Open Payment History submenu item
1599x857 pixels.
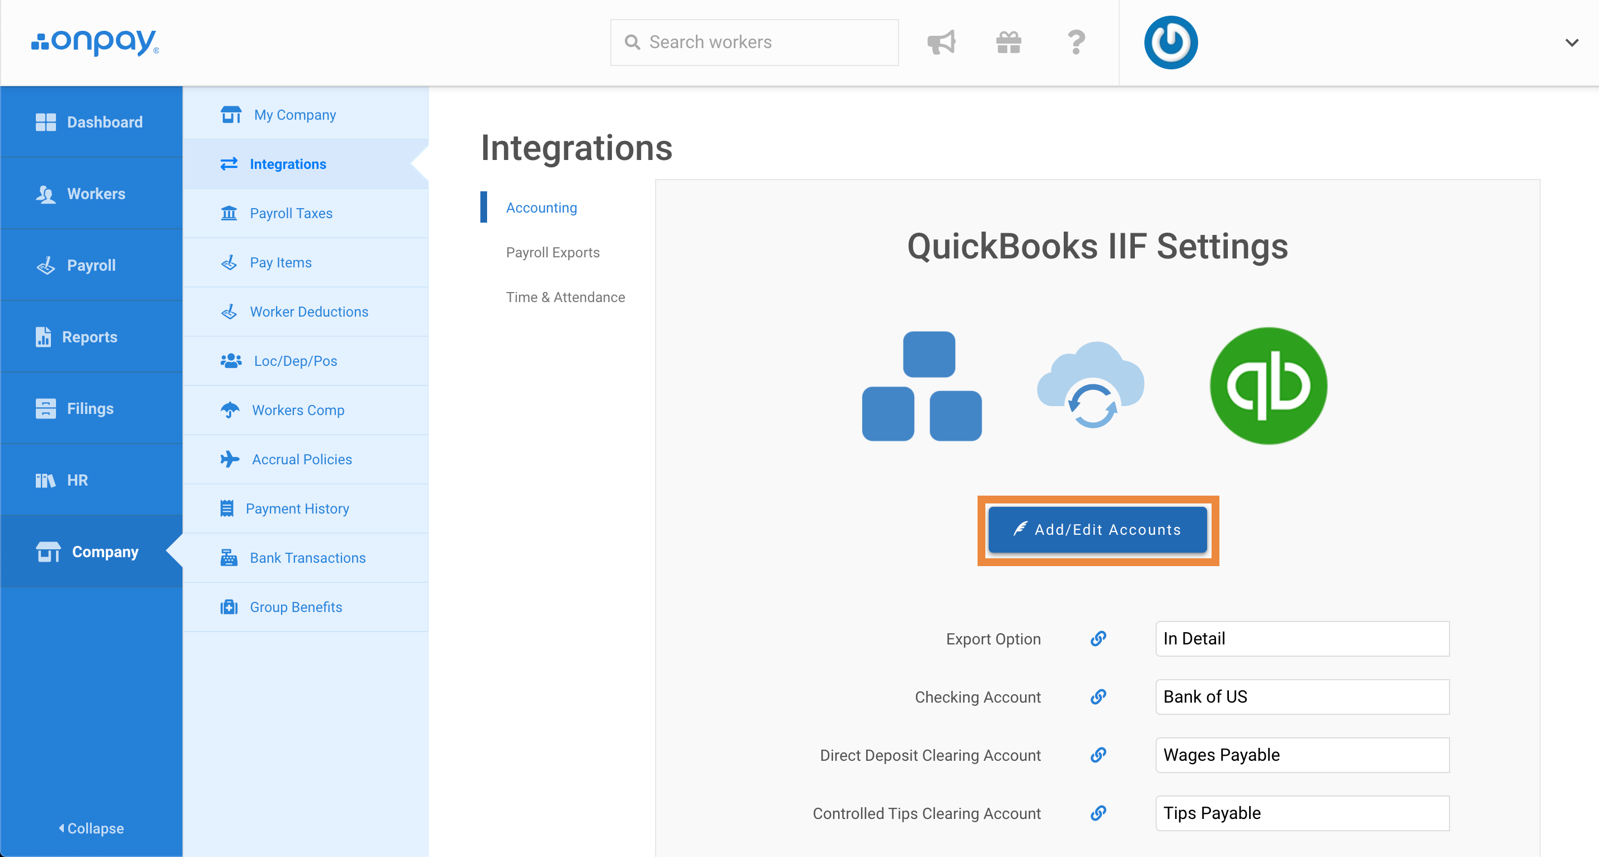pyautogui.click(x=305, y=508)
